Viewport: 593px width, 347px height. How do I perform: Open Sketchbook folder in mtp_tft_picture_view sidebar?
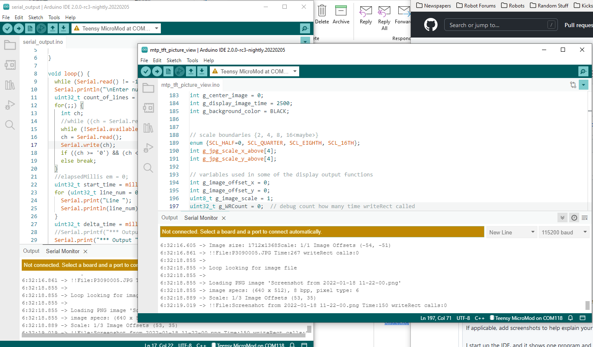point(148,88)
